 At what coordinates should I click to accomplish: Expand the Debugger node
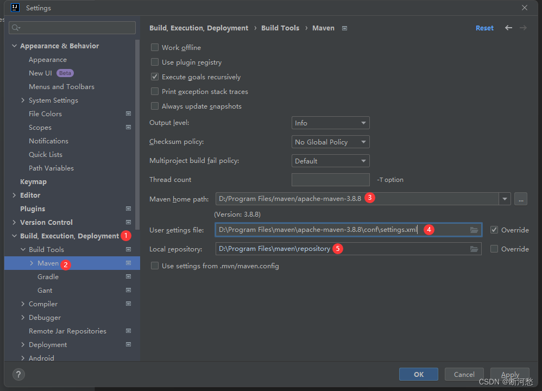(23, 317)
